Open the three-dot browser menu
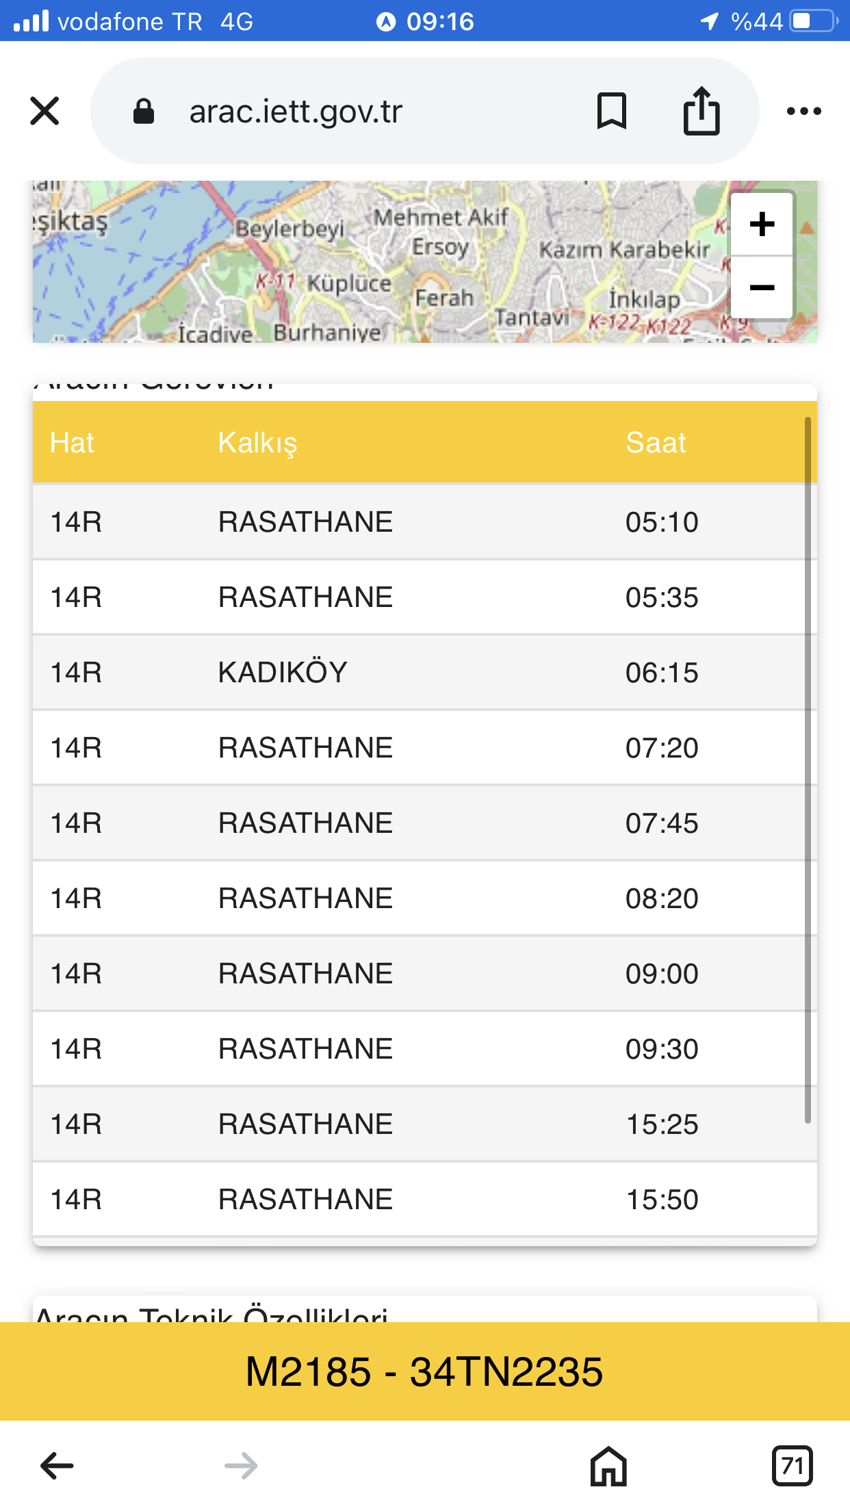 pos(803,111)
